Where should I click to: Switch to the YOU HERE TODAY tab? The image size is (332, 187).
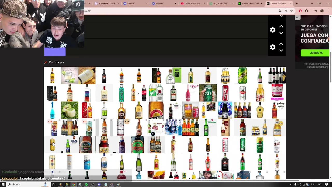coord(107,4)
